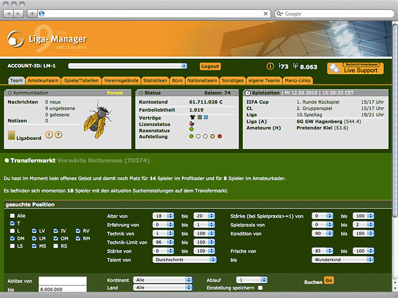Screen dimensions: 398x298
Task: Click the fly illustration in Kommunikation panel
Action: (98, 120)
